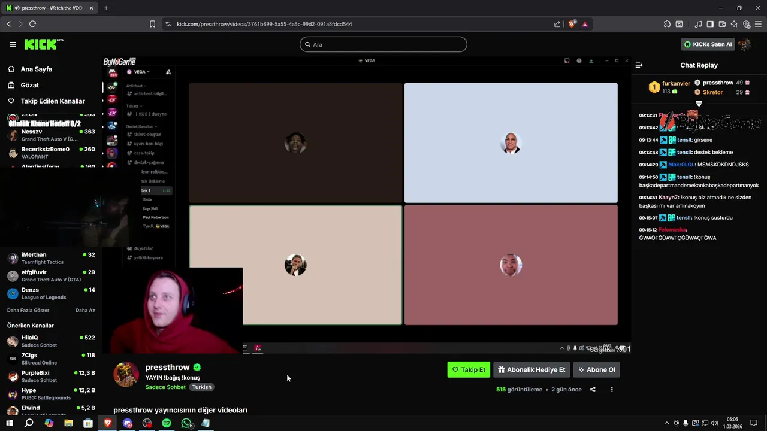Open Spotify from the taskbar
The width and height of the screenshot is (767, 431).
[x=167, y=423]
